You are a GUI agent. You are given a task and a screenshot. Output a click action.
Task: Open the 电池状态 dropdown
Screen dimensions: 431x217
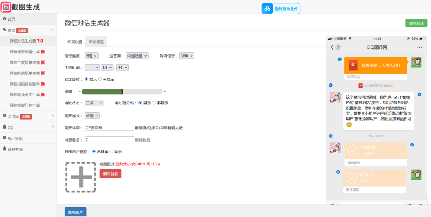click(94, 103)
